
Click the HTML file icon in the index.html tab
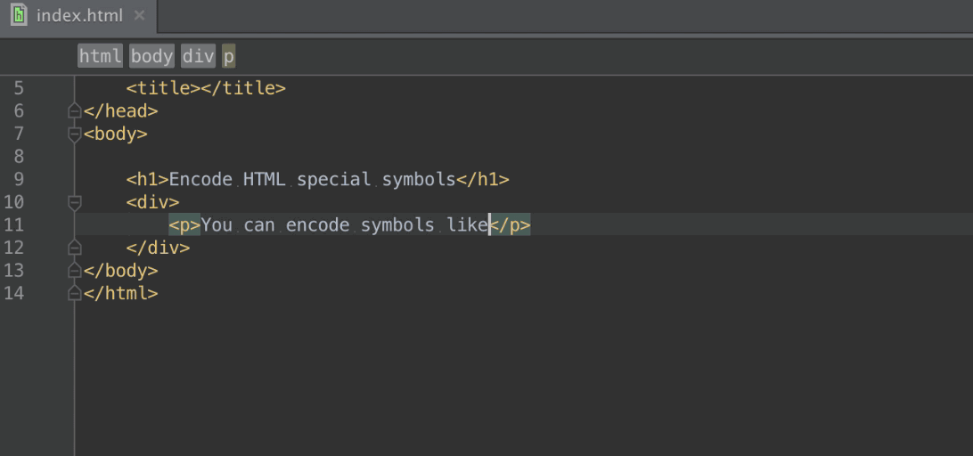[19, 15]
